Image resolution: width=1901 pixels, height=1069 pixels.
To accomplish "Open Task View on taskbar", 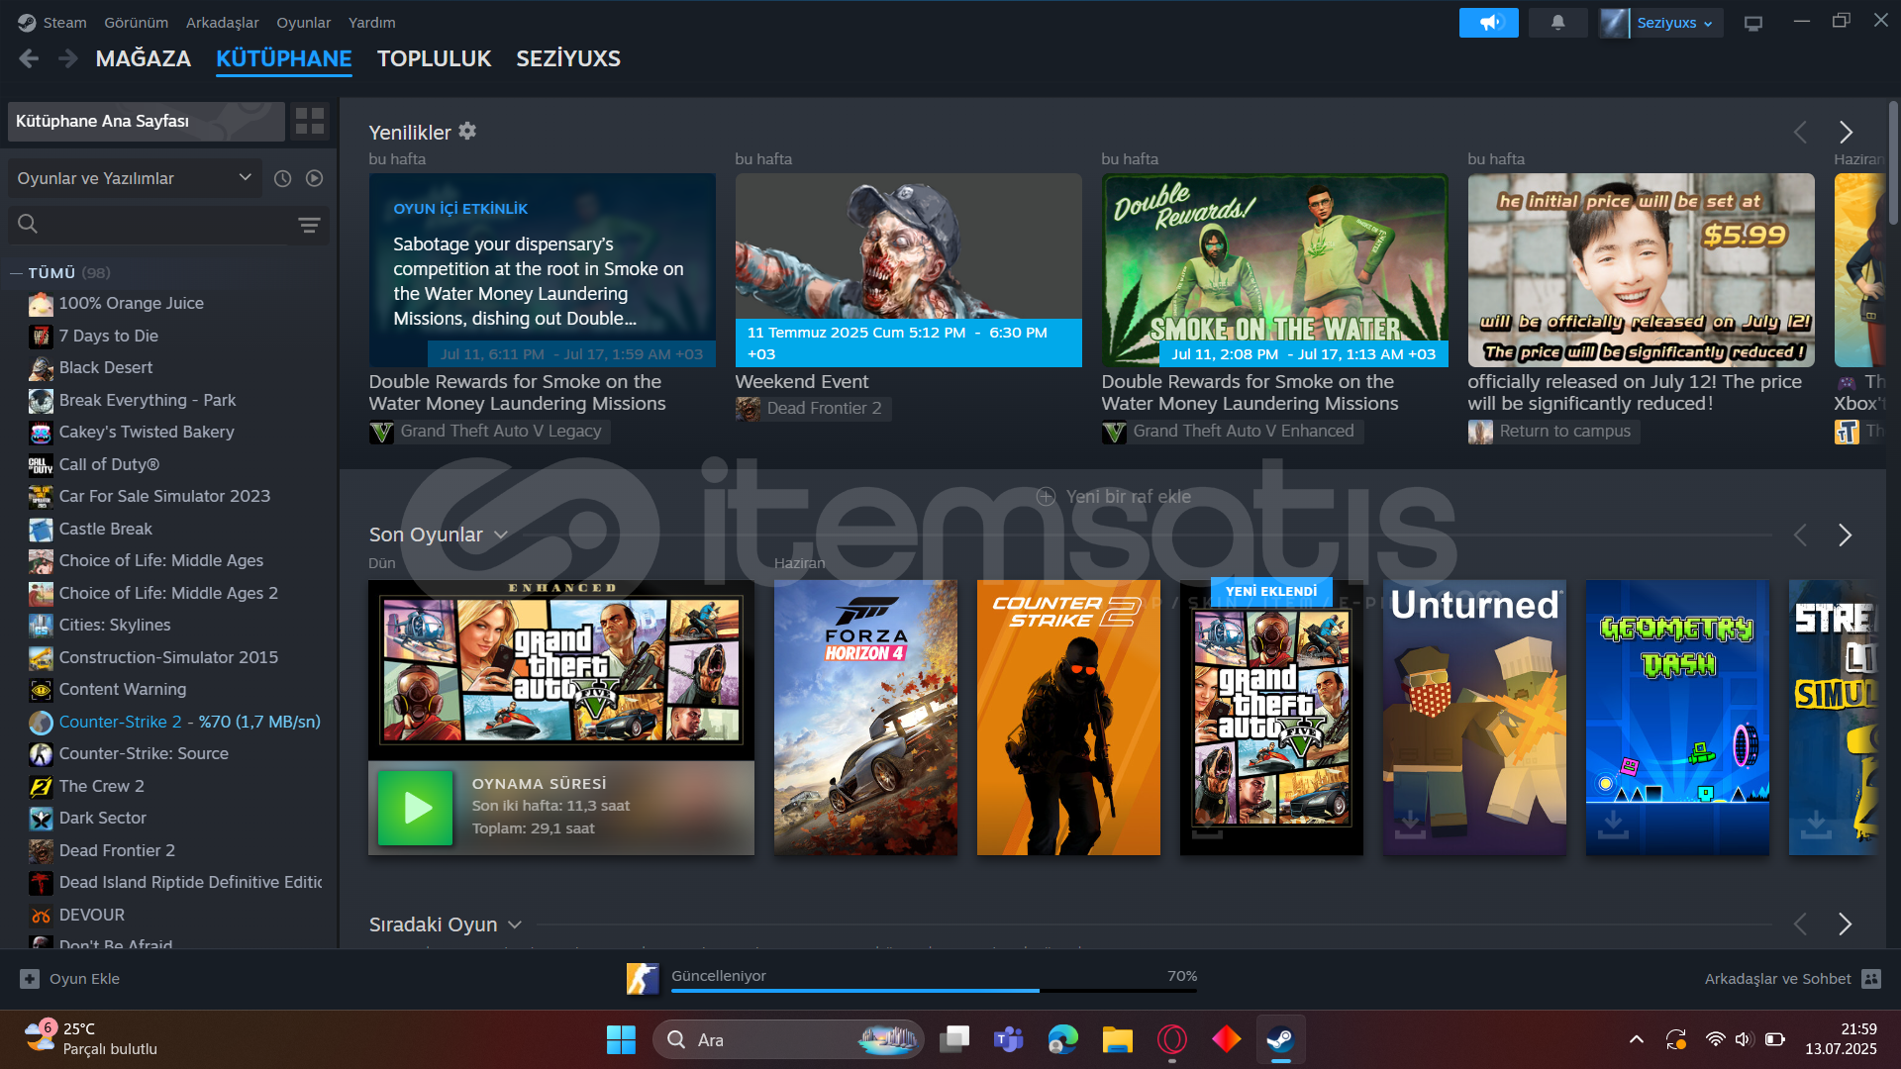I will [953, 1040].
